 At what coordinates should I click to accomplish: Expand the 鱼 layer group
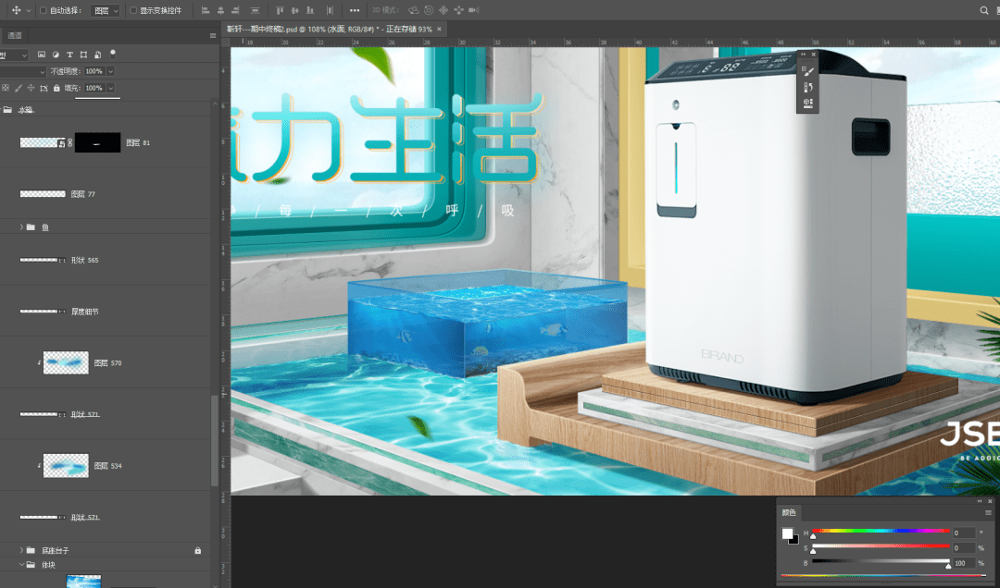[21, 227]
